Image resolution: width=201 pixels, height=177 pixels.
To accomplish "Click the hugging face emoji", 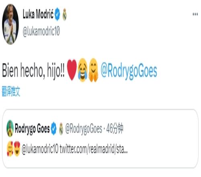I will tap(93, 70).
